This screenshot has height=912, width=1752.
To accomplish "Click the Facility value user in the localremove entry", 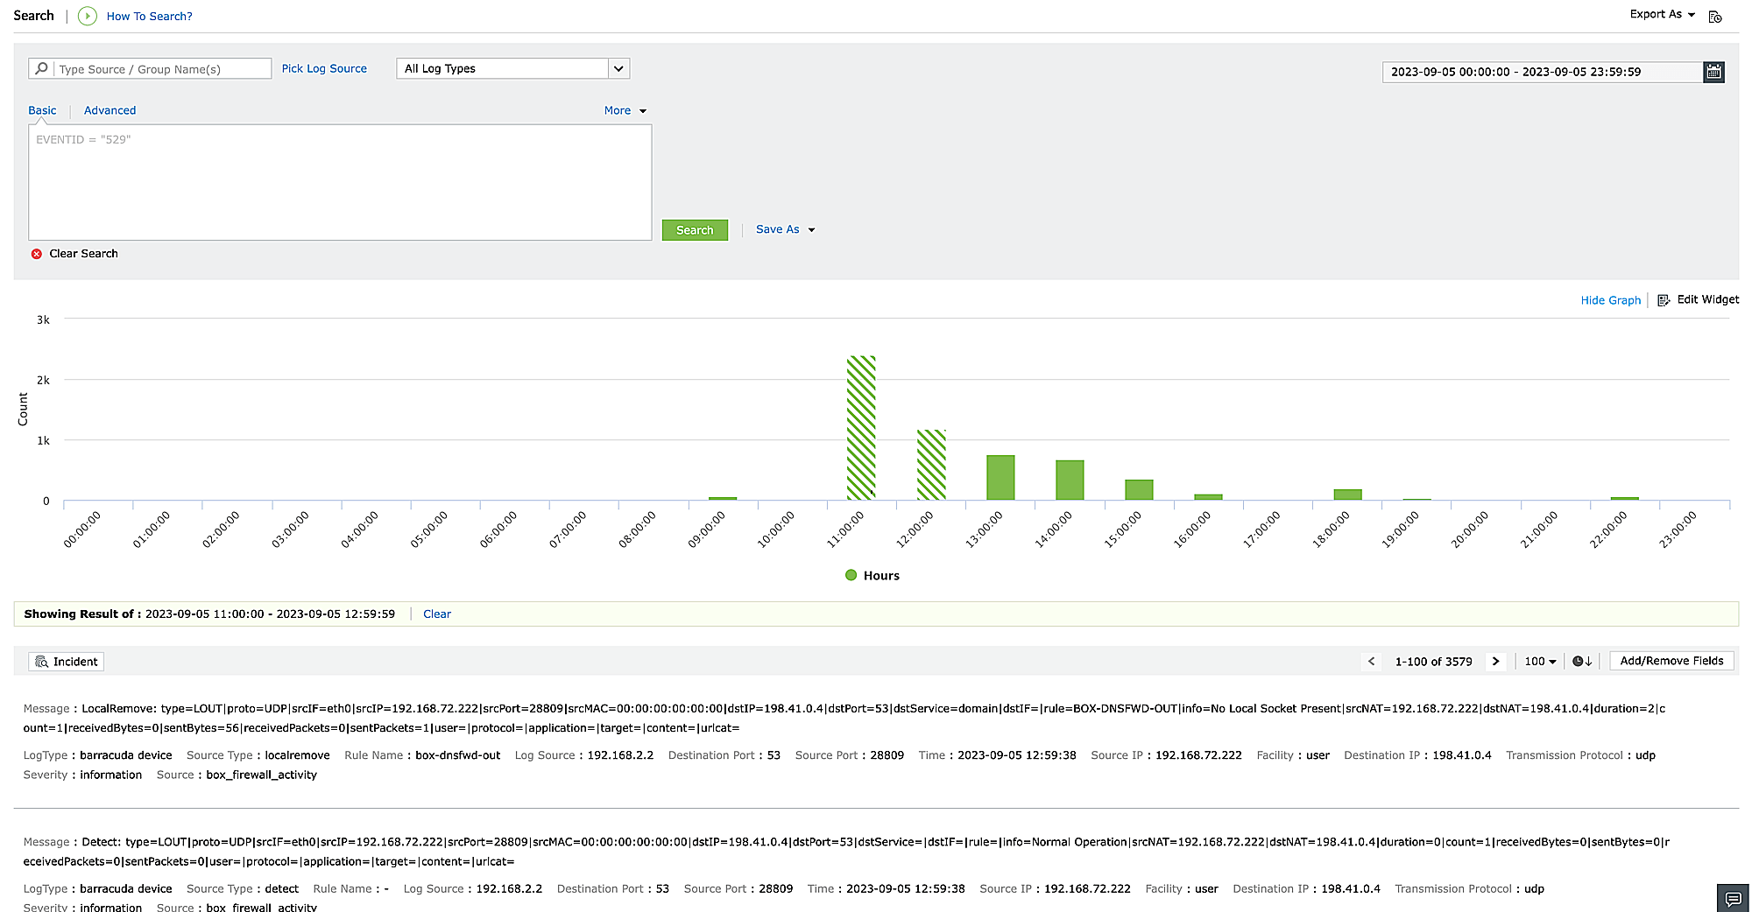I will tap(1318, 755).
